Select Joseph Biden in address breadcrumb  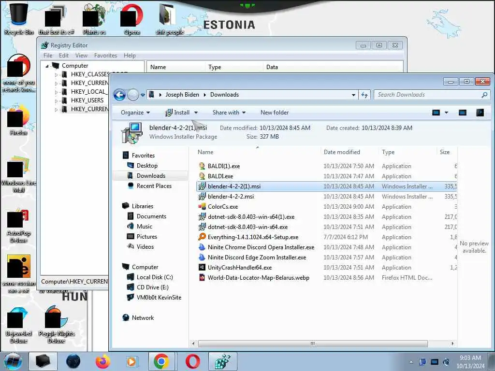[x=182, y=95]
